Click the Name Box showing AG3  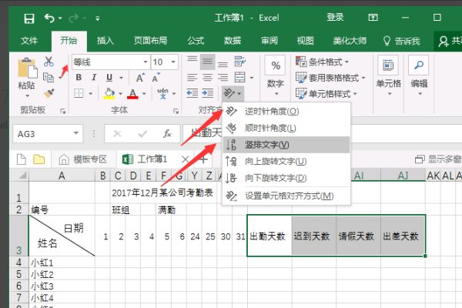point(48,134)
